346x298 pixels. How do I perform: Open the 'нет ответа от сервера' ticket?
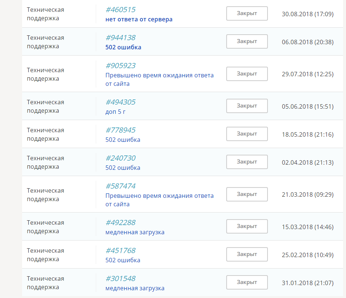[139, 20]
